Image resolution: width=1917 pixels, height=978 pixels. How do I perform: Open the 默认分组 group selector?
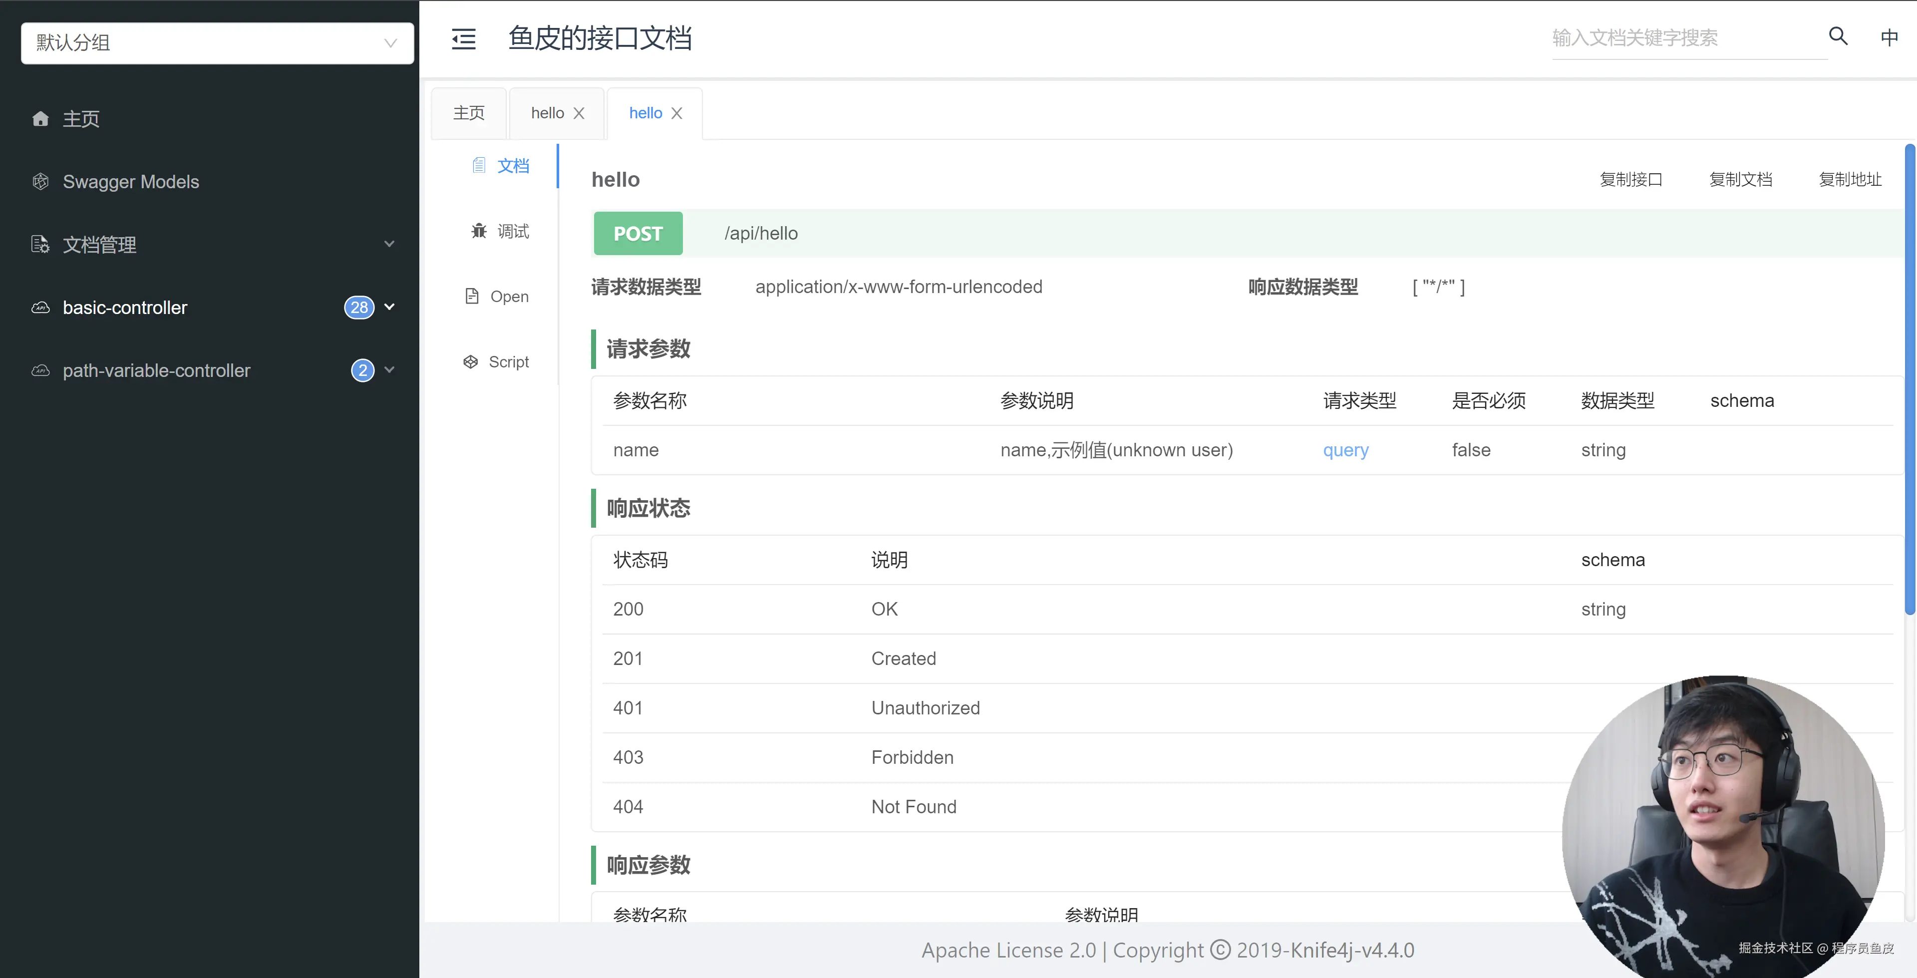(x=216, y=43)
